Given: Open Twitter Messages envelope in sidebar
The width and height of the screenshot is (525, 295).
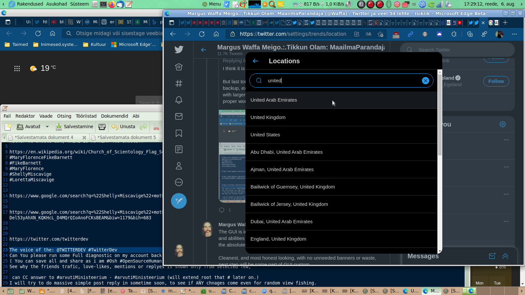Looking at the screenshot, I should tap(179, 116).
